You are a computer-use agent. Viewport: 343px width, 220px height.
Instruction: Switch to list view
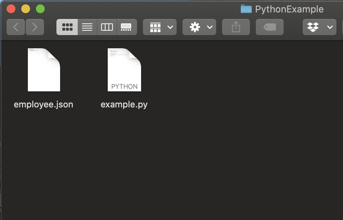click(x=87, y=27)
